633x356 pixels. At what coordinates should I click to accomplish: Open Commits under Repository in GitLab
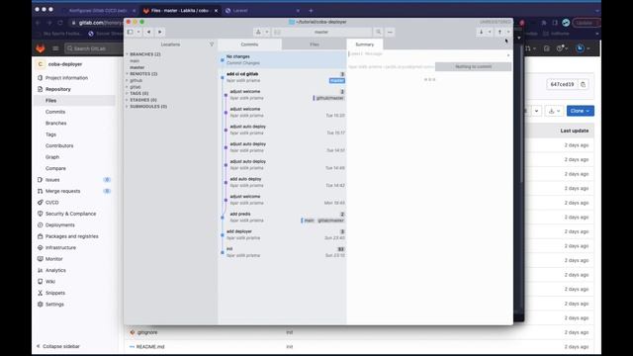tap(55, 112)
